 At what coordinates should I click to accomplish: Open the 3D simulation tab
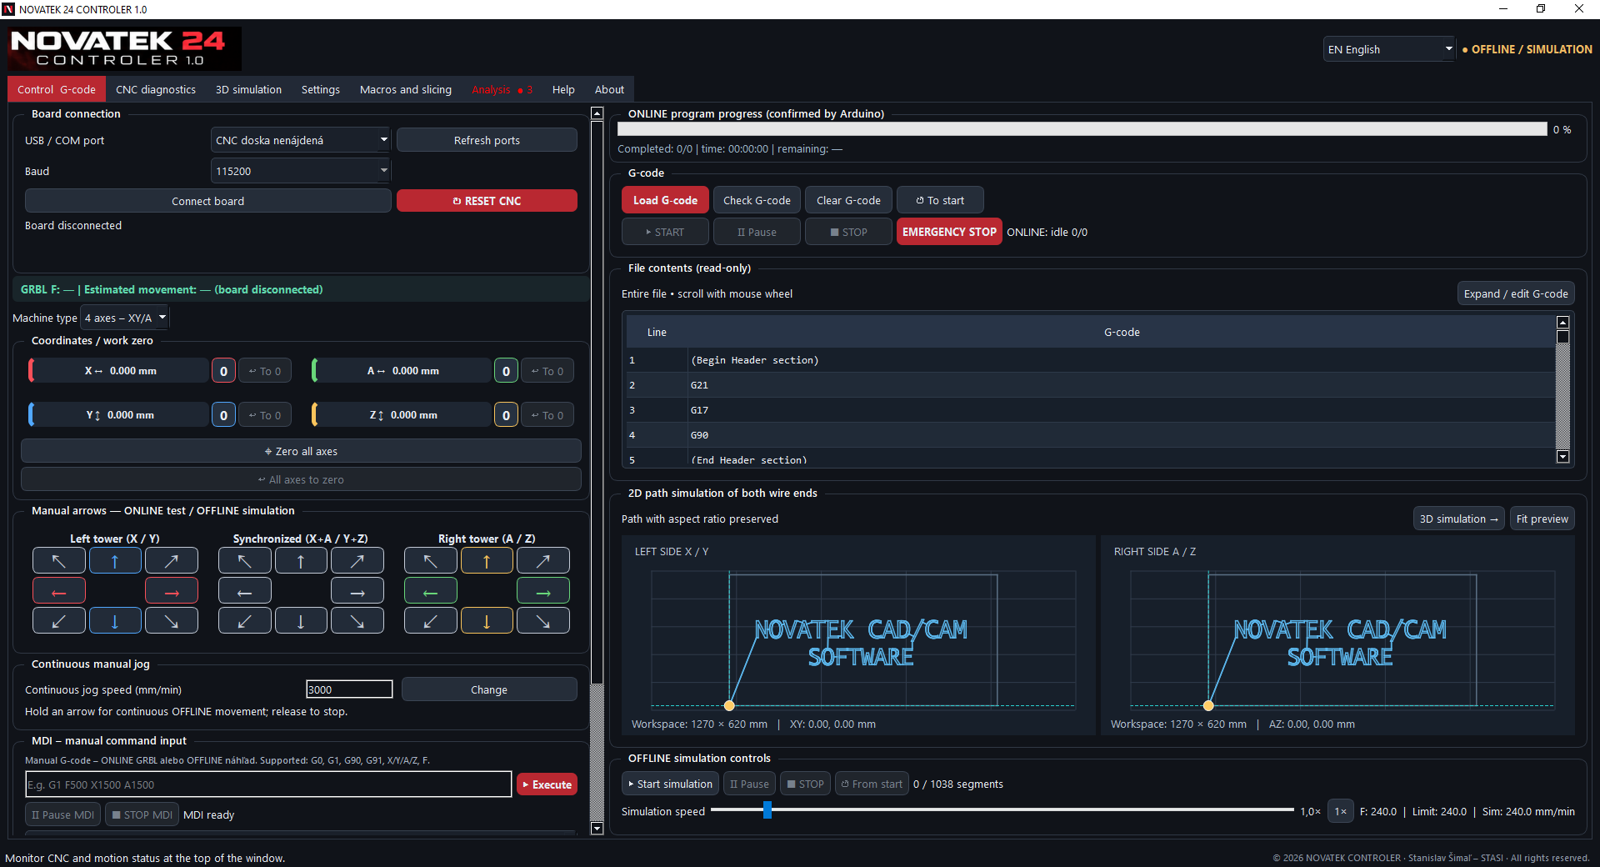[248, 89]
